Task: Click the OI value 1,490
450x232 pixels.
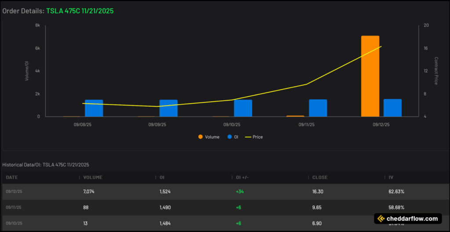Action: click(x=165, y=207)
